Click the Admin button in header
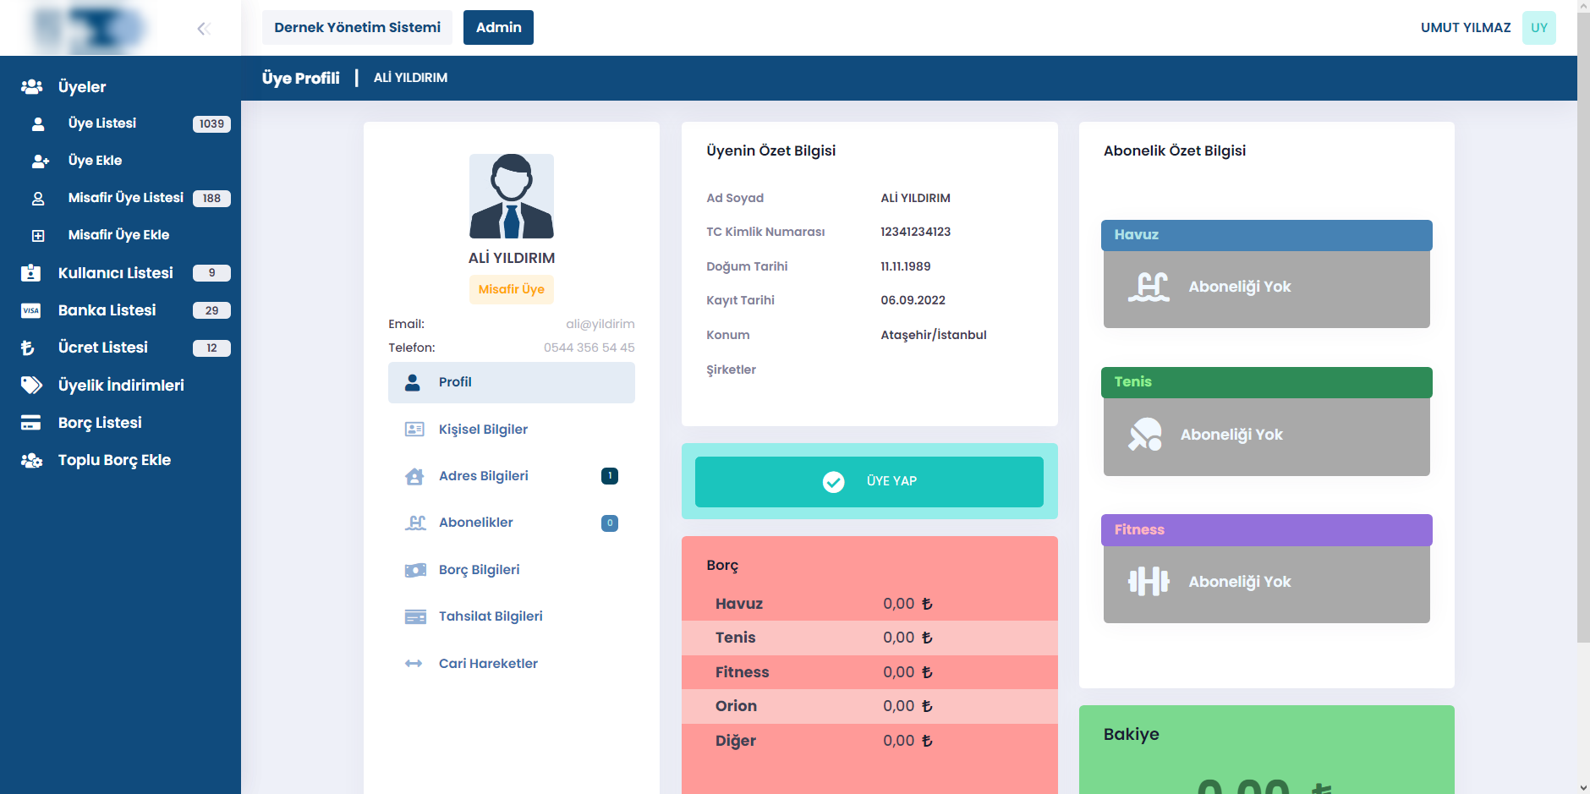The height and width of the screenshot is (794, 1590). (498, 28)
